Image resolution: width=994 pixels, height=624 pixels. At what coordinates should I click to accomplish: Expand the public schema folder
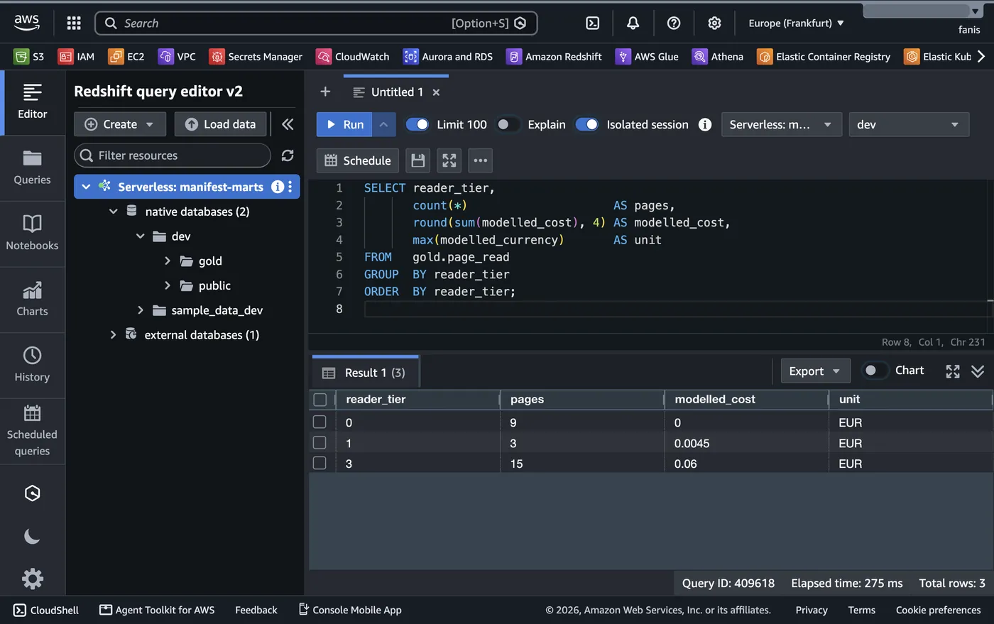click(168, 285)
